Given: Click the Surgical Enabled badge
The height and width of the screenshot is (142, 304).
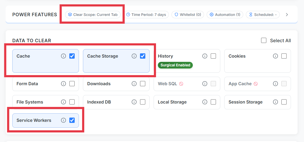Looking at the screenshot, I should click(x=175, y=65).
